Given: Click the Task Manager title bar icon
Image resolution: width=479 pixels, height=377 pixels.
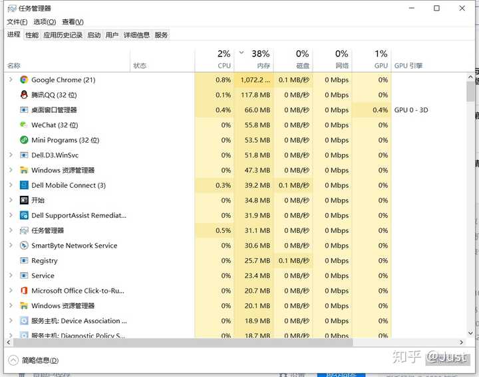Looking at the screenshot, I should coord(11,8).
